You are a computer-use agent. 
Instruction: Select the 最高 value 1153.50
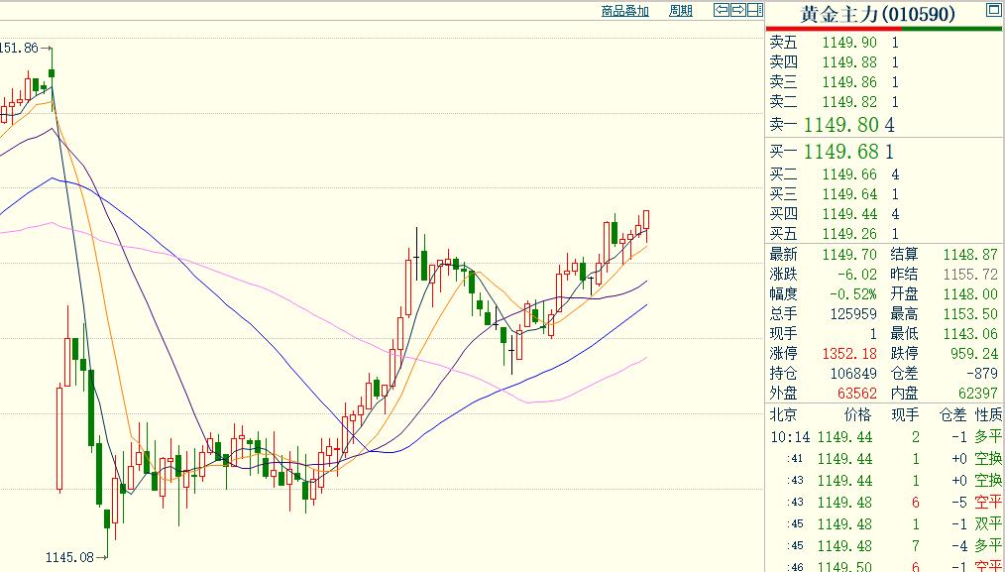coord(976,313)
